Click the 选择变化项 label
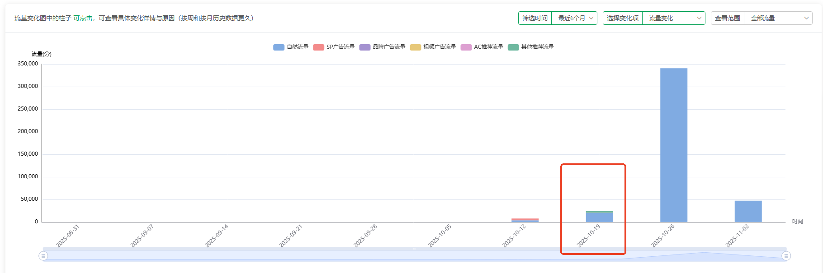 point(623,18)
